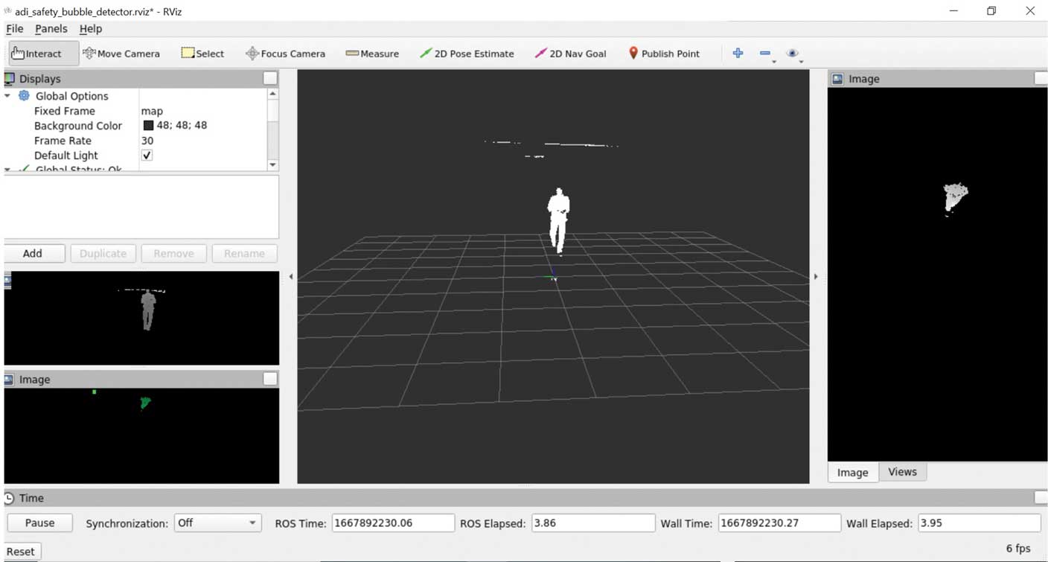
Task: Click the Time panel float checkbox
Action: tap(1041, 498)
